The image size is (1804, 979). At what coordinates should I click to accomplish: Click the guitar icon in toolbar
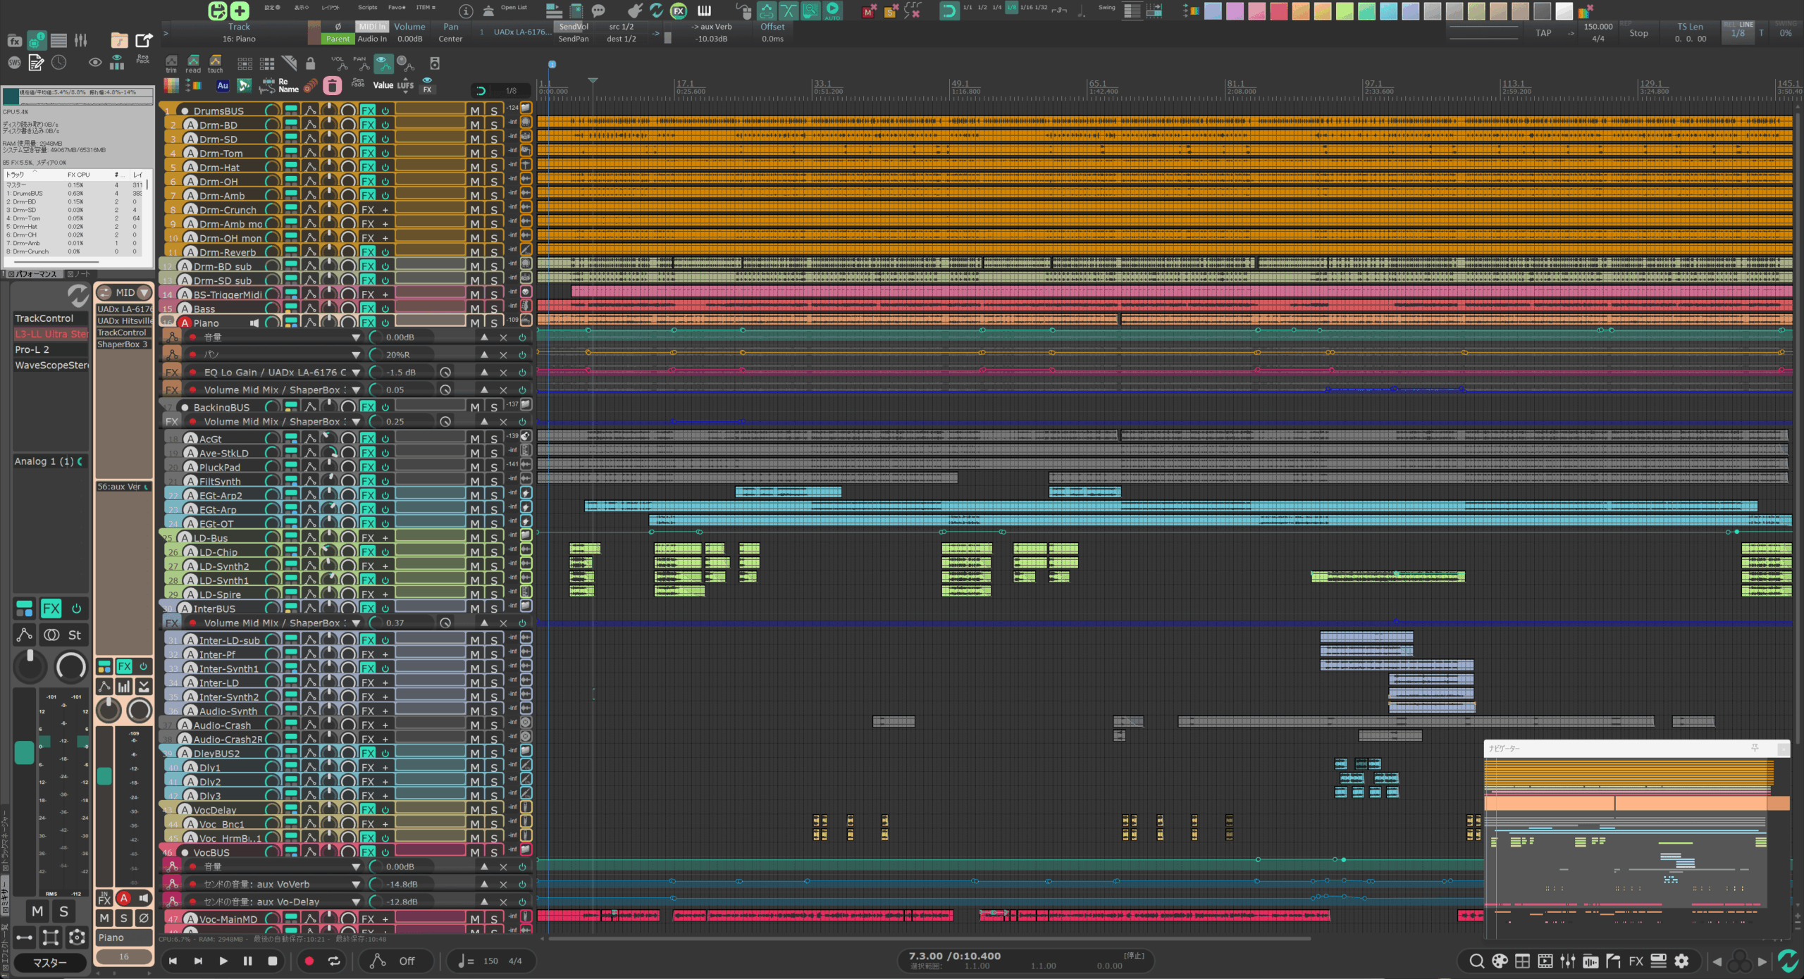pos(634,11)
